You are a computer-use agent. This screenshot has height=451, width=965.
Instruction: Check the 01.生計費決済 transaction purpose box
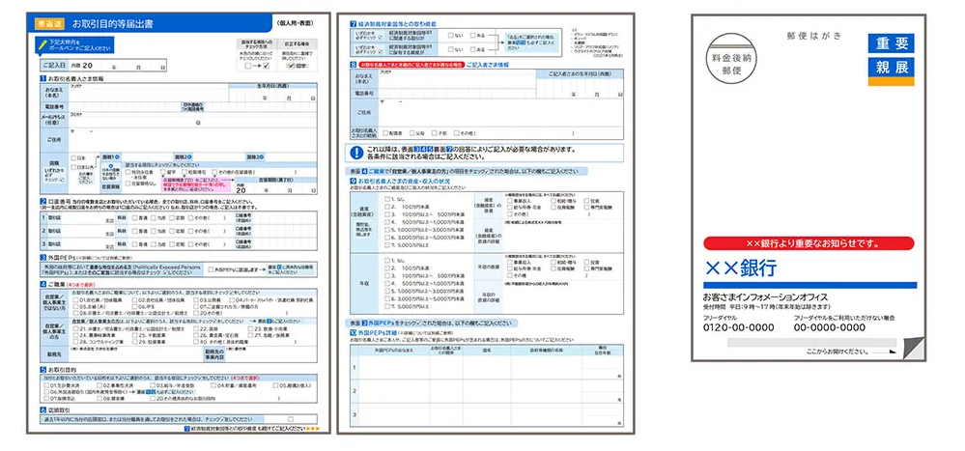(48, 385)
